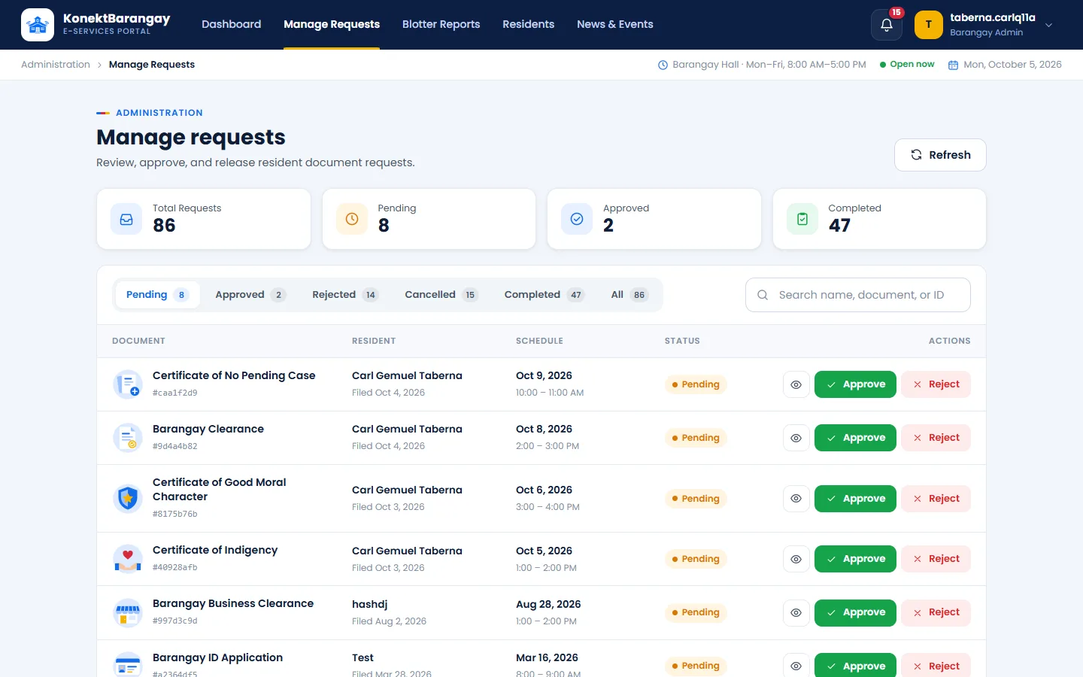The width and height of the screenshot is (1083, 677).
Task: Switch to the Cancelled filter tab
Action: point(441,295)
